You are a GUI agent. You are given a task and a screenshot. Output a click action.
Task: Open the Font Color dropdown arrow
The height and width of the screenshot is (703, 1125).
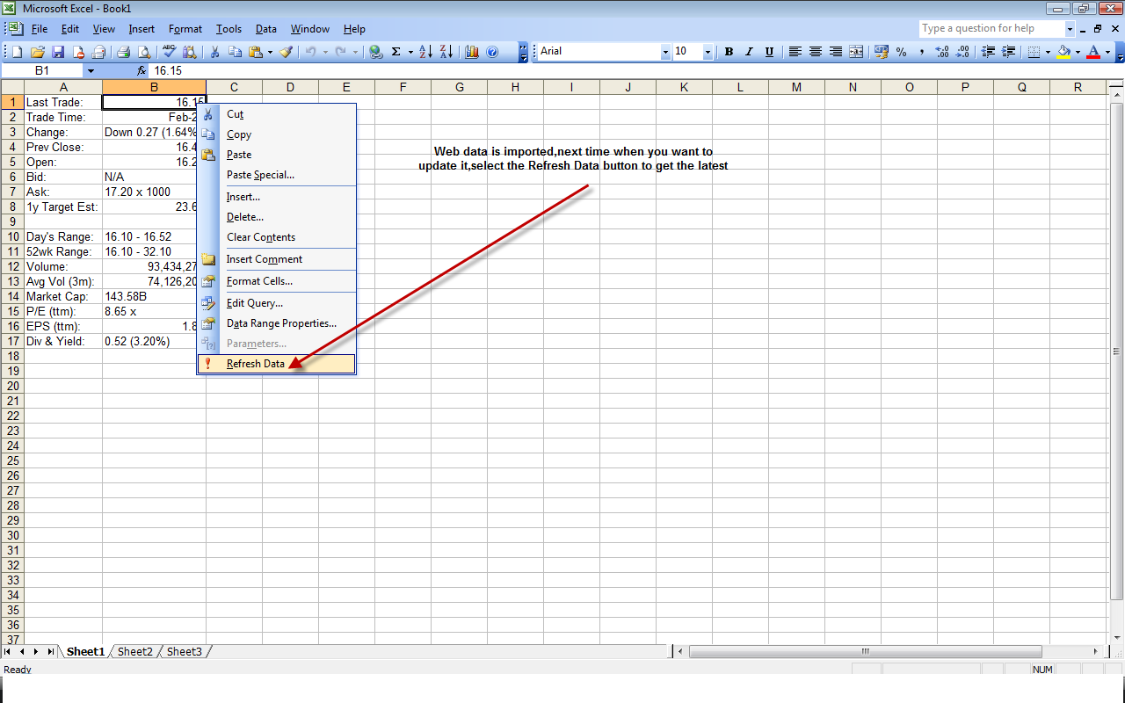(x=1107, y=52)
